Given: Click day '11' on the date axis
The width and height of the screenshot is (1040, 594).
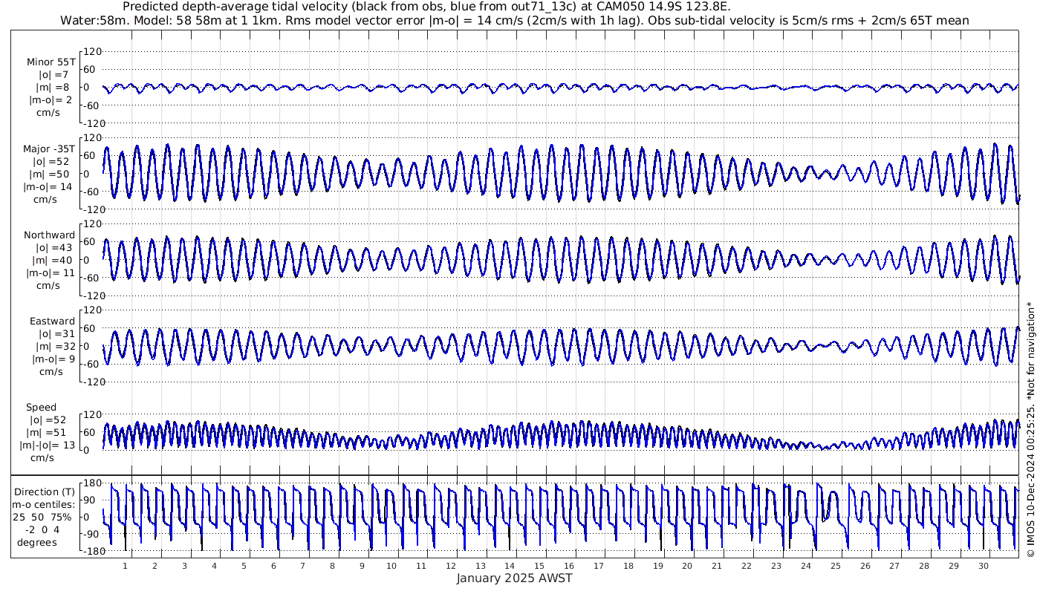Looking at the screenshot, I should [421, 566].
